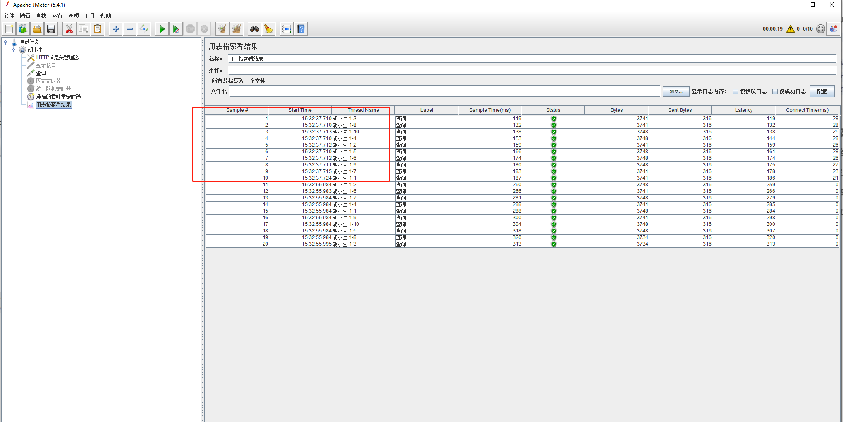Click the New test plan toolbar icon
Image resolution: width=843 pixels, height=422 pixels.
tap(9, 29)
